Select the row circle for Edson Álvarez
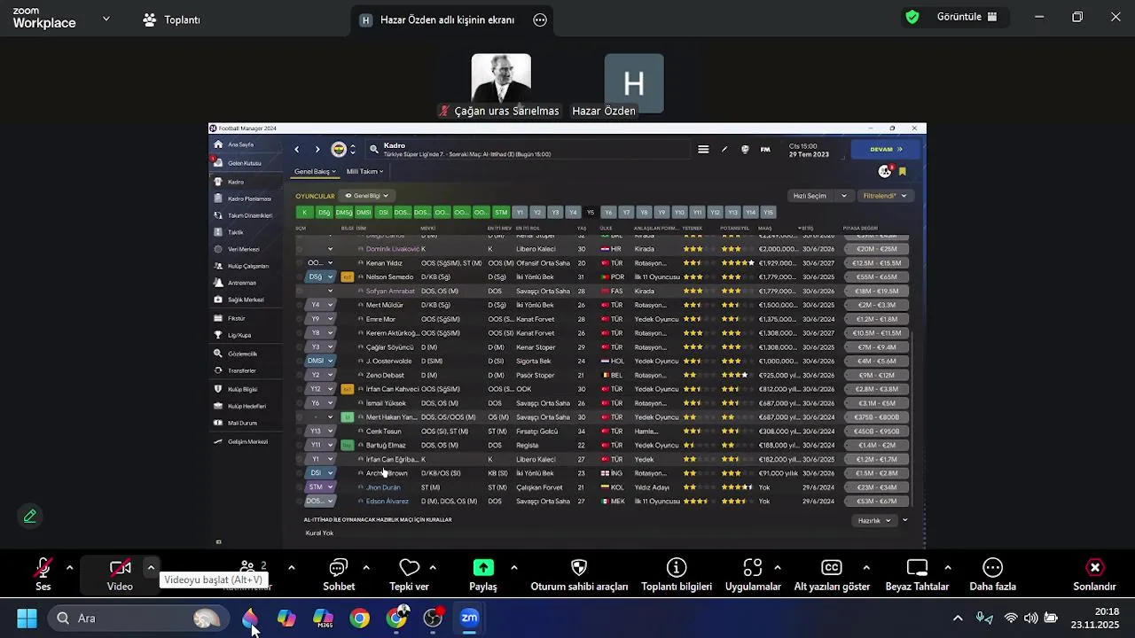Viewport: 1135px width, 638px height. coord(299,502)
